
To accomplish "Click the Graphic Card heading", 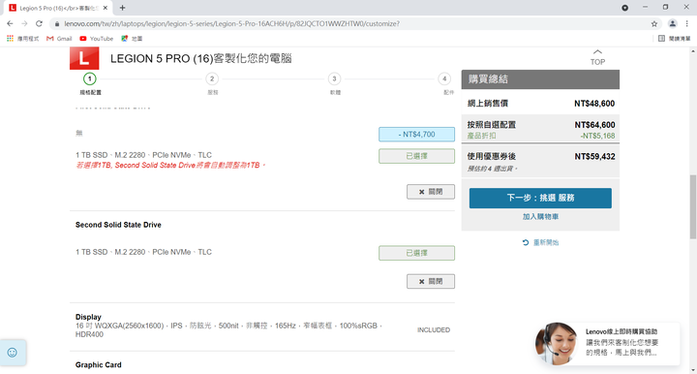I will coord(98,364).
